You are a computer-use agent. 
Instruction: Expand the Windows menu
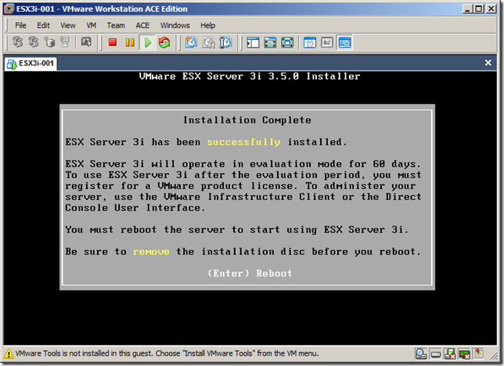(x=175, y=25)
